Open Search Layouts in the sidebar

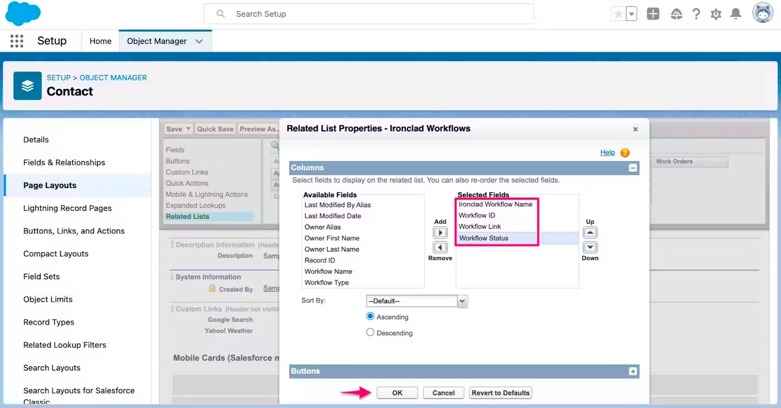click(x=52, y=368)
